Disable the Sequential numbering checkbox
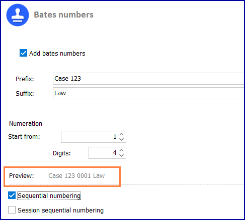The width and height of the screenshot is (245, 220). coord(12,195)
